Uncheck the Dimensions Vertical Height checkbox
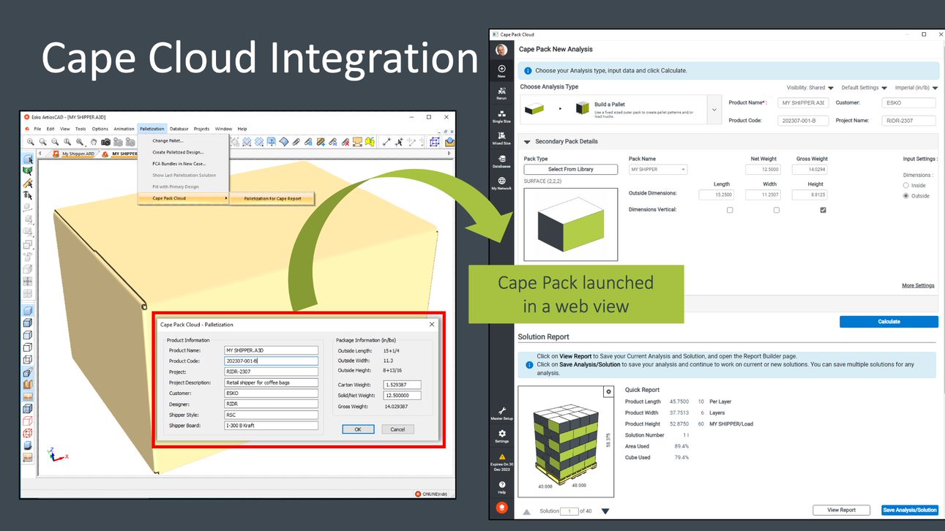Viewport: 945px width, 531px height. (823, 210)
